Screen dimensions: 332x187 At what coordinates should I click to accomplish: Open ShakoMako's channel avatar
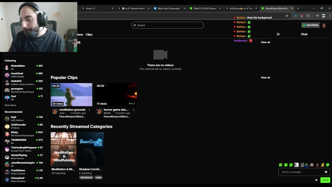coord(7,67)
